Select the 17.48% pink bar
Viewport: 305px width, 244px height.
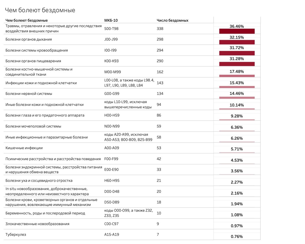click(237, 76)
